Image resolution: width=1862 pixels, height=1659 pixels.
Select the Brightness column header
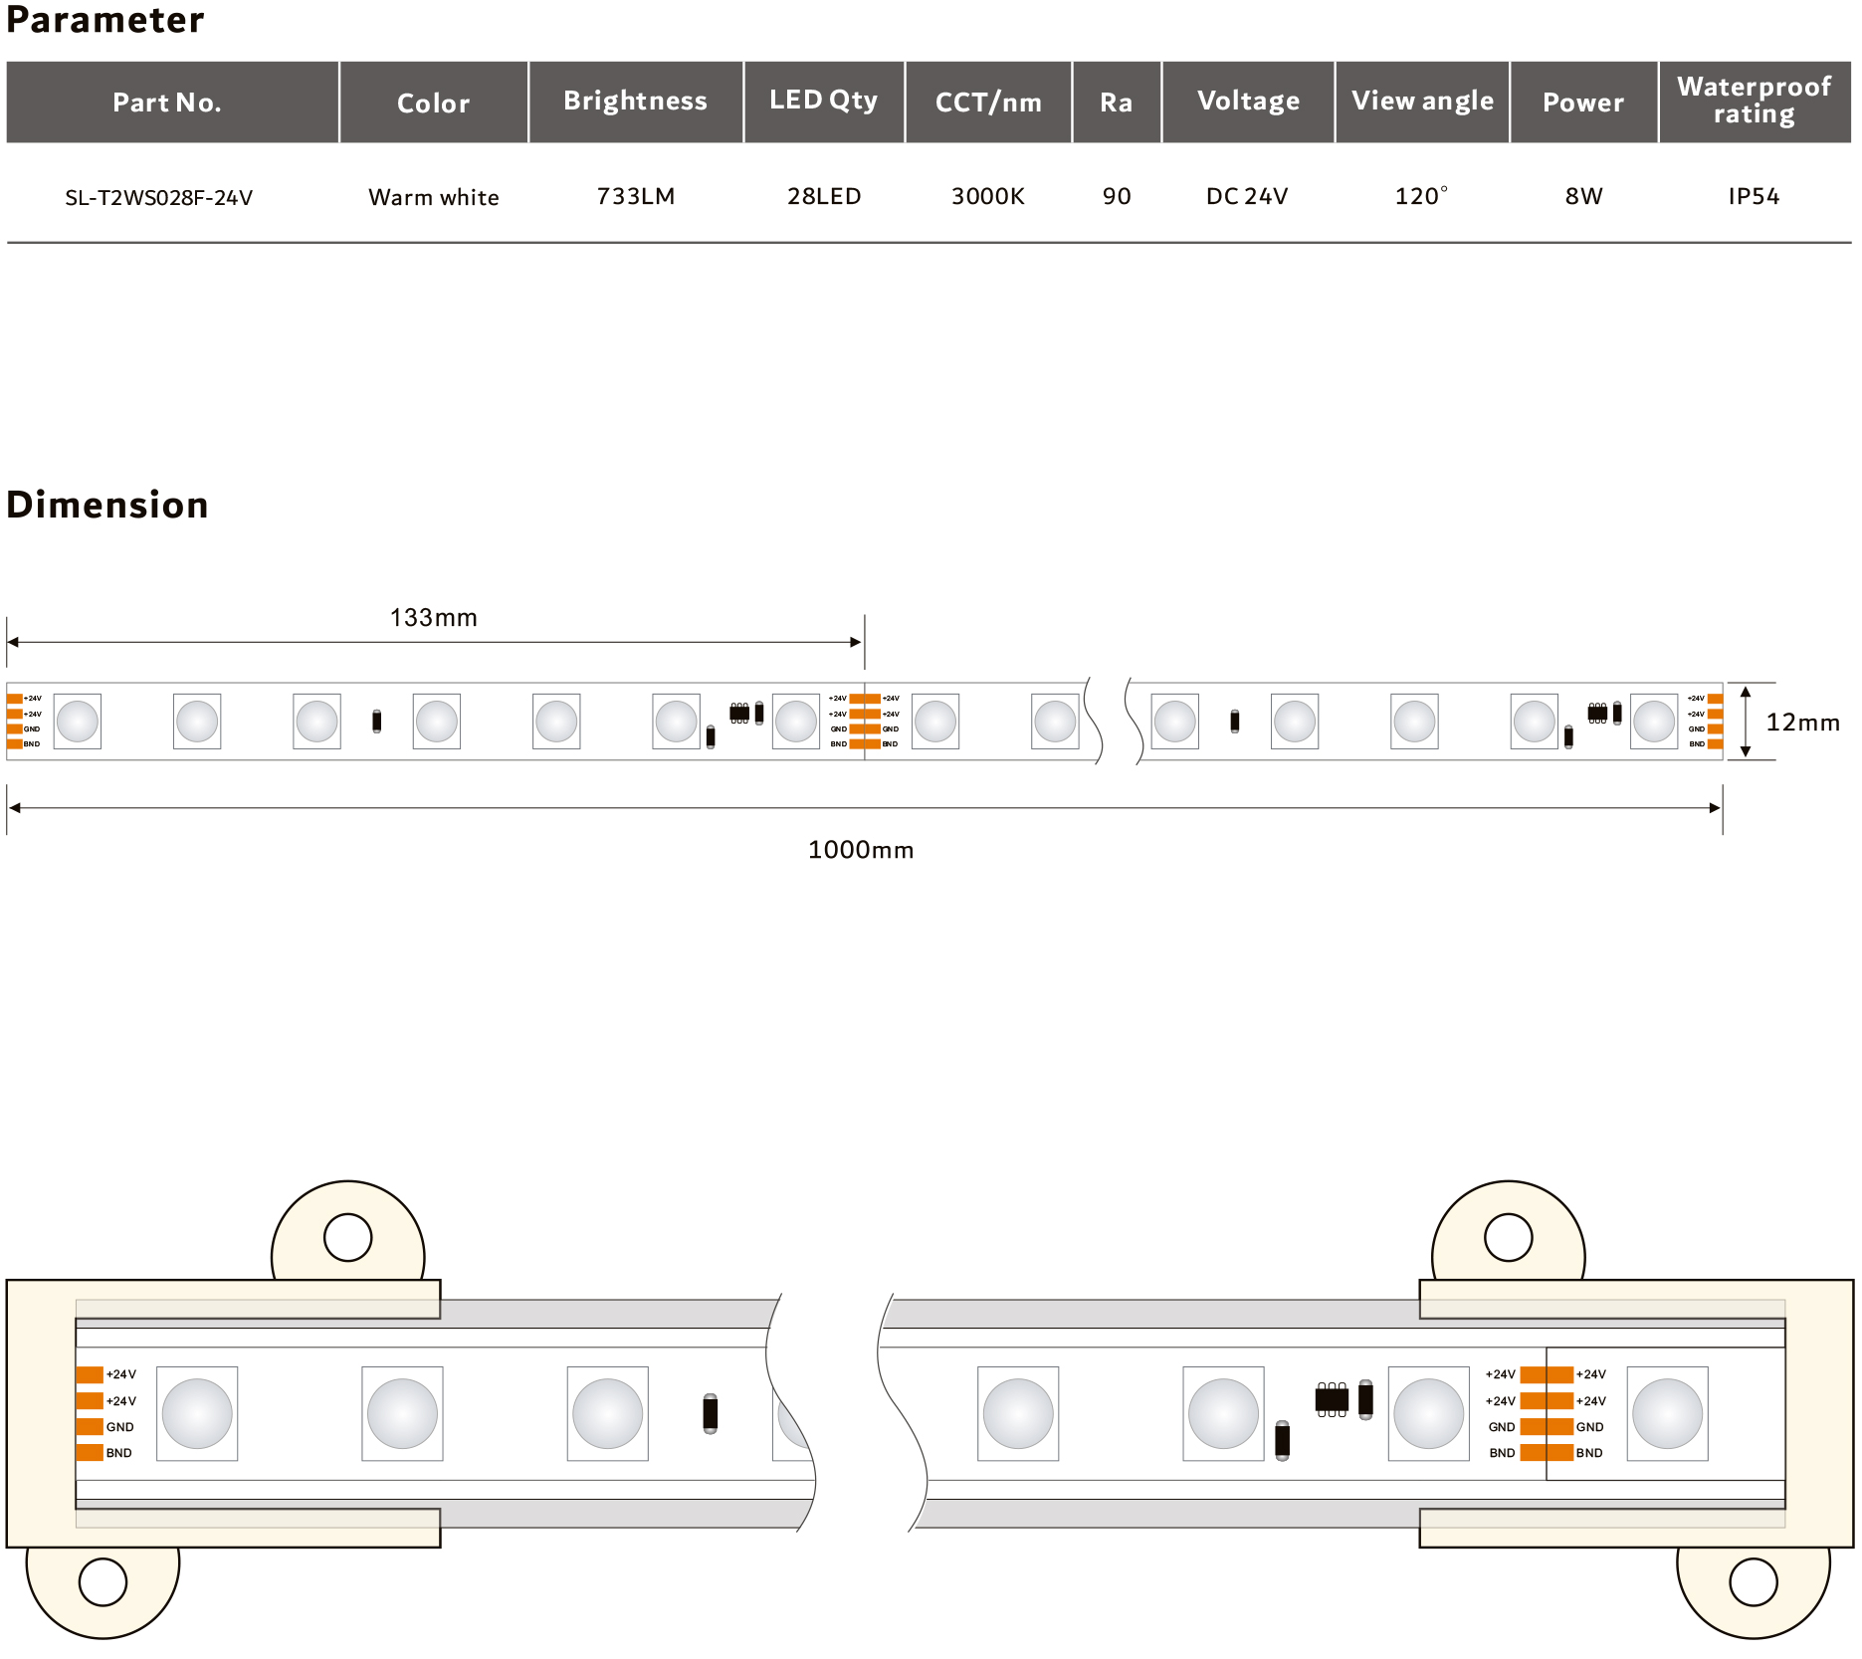click(635, 102)
